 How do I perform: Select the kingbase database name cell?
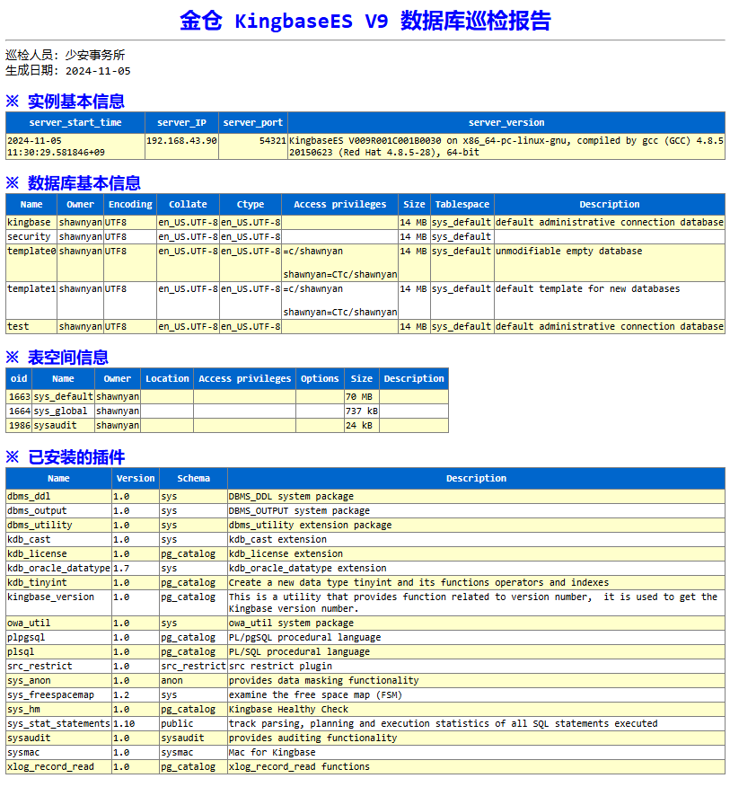[31, 222]
